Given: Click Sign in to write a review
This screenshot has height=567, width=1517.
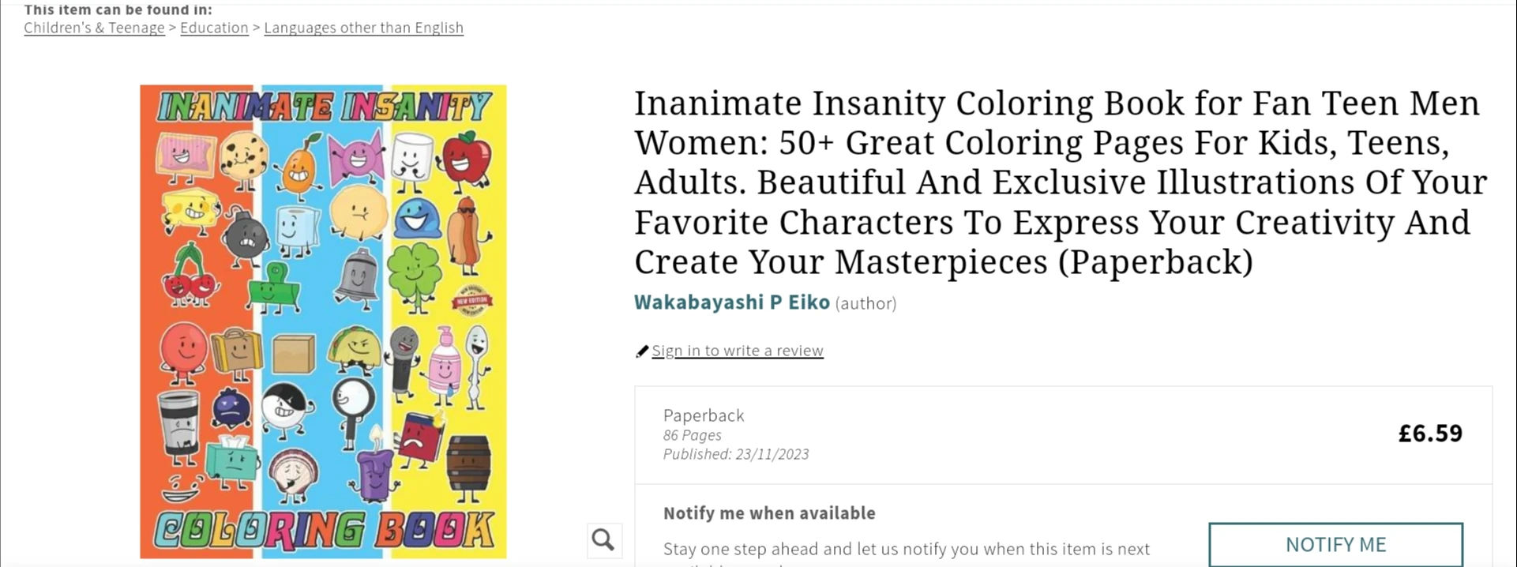Looking at the screenshot, I should pos(737,351).
